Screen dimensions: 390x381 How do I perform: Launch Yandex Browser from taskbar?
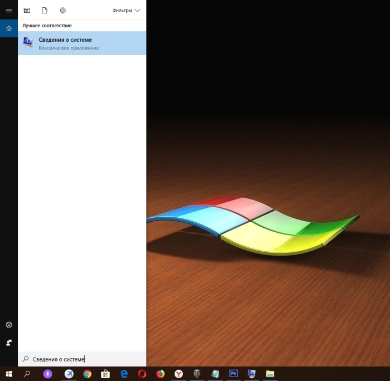pyautogui.click(x=179, y=374)
